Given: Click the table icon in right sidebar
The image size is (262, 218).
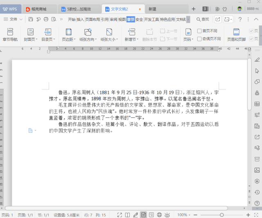Looking at the screenshot, I should pyautogui.click(x=257, y=104).
